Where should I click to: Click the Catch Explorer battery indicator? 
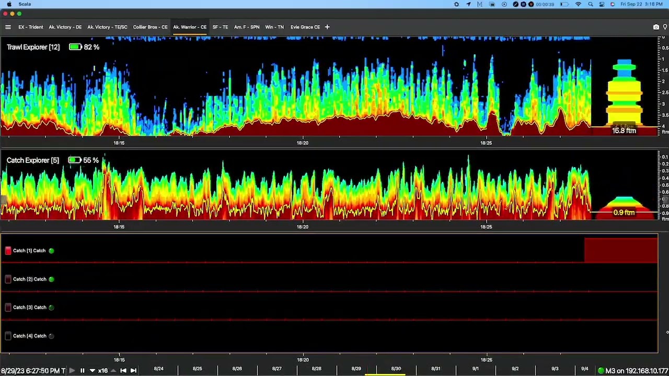coord(75,160)
